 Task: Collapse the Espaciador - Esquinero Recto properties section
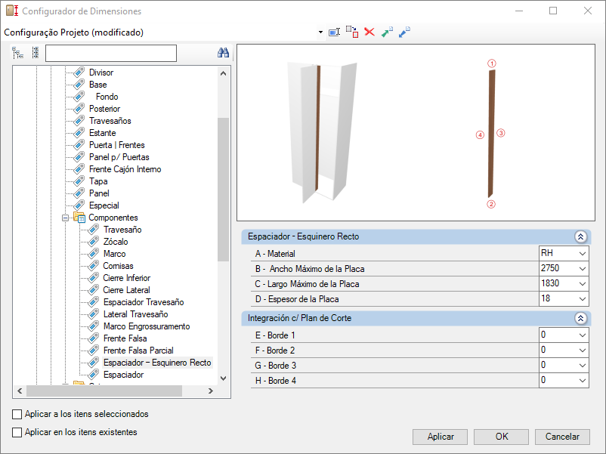(x=580, y=236)
